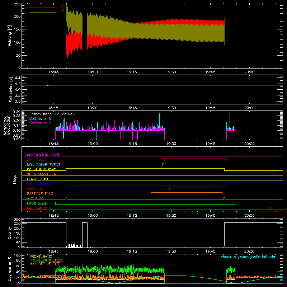This screenshot has width=287, height=287.
Task: Click the PARTICLE_FLAG label
Action: click(x=40, y=193)
